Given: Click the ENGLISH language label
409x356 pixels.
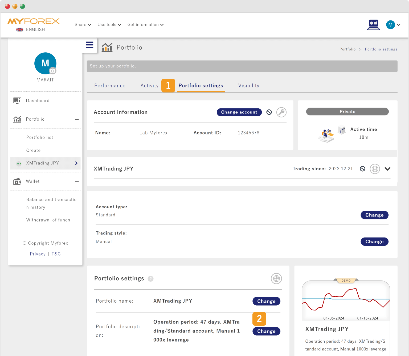Looking at the screenshot, I should (x=35, y=29).
